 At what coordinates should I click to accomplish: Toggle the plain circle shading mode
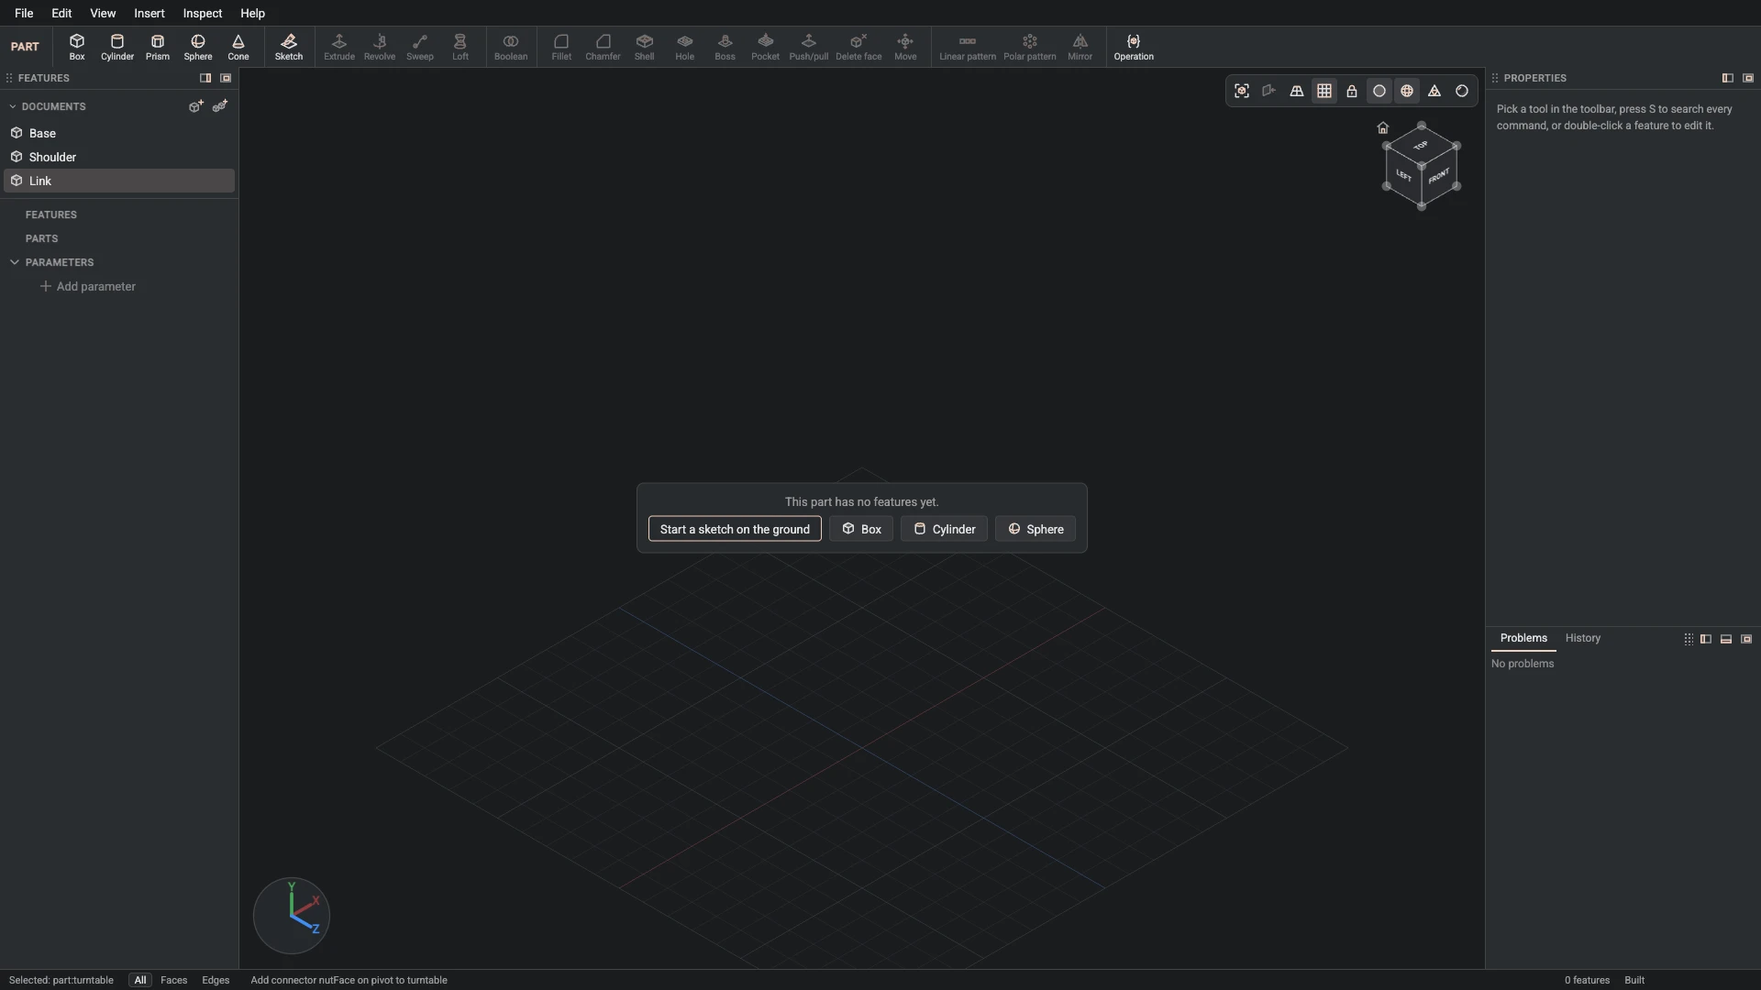(x=1379, y=91)
